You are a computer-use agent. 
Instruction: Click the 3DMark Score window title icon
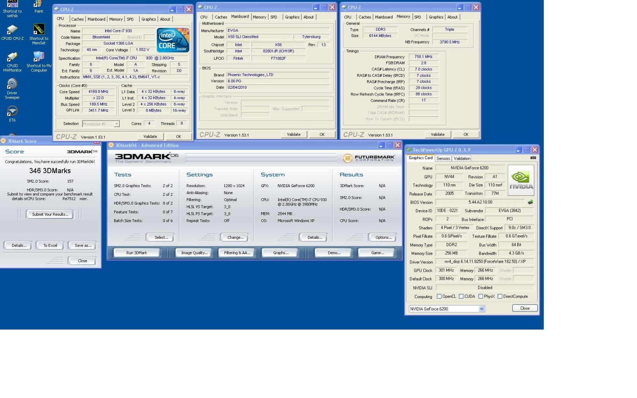[x=3, y=141]
